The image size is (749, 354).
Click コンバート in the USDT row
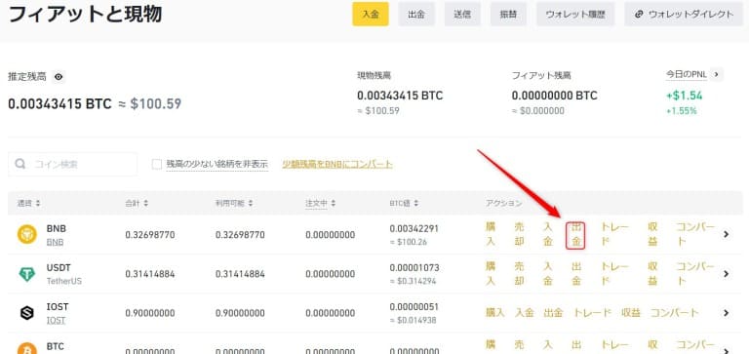click(x=695, y=274)
